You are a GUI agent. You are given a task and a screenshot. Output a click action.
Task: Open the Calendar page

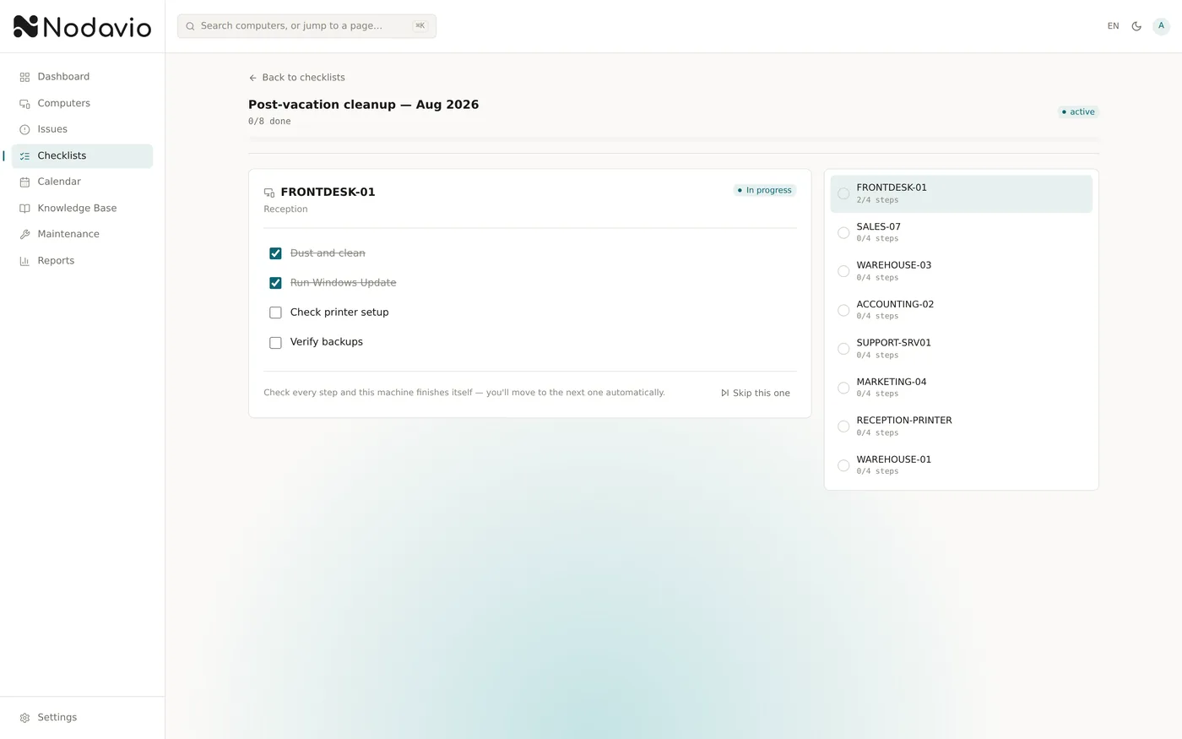click(82, 182)
